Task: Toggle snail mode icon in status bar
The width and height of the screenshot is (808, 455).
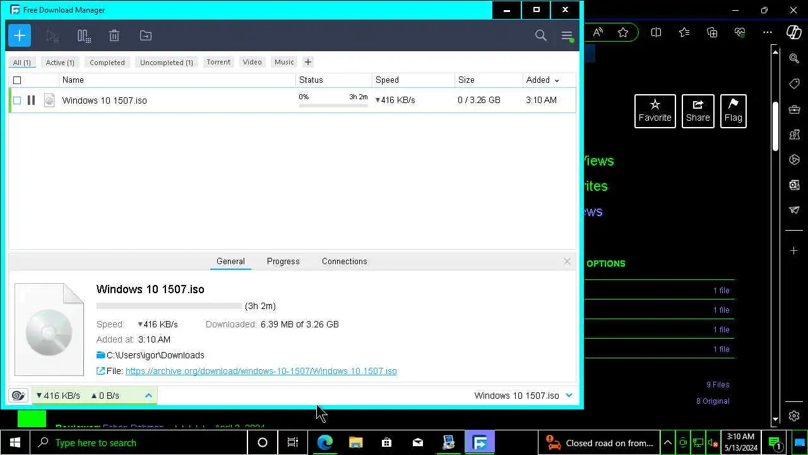Action: tap(18, 396)
